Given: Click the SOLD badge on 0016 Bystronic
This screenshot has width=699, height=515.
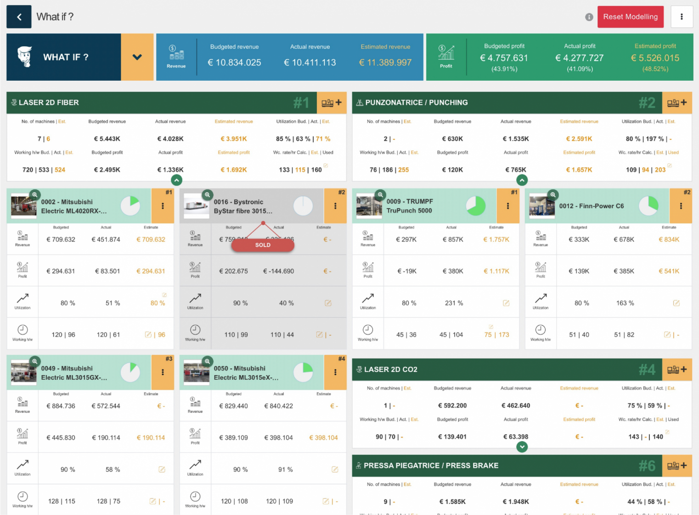Looking at the screenshot, I should click(263, 245).
